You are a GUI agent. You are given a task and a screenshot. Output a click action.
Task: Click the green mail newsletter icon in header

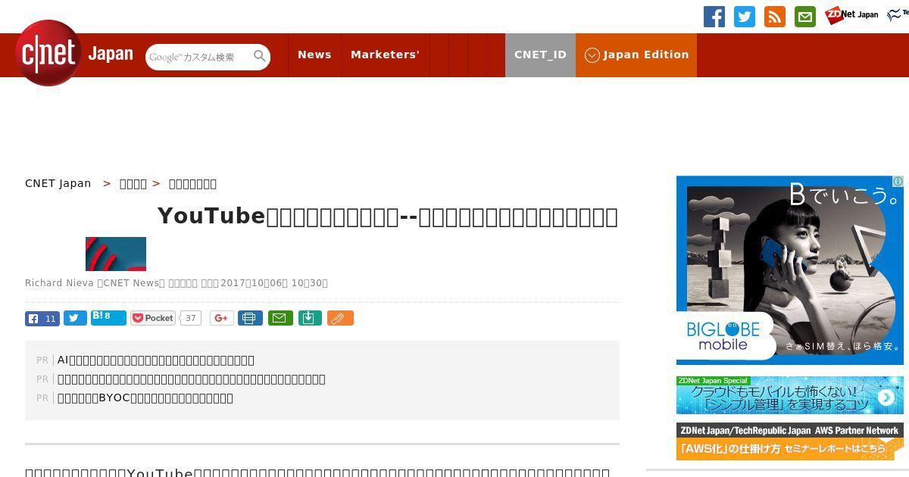805,17
